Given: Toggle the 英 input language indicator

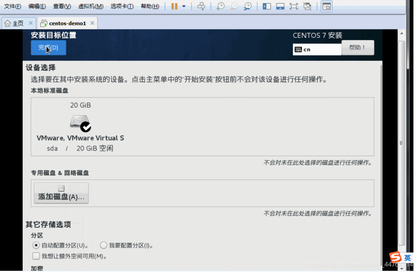Looking at the screenshot, I should click(407, 258).
